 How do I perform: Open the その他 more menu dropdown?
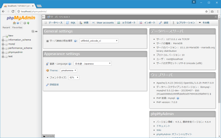[204, 23]
